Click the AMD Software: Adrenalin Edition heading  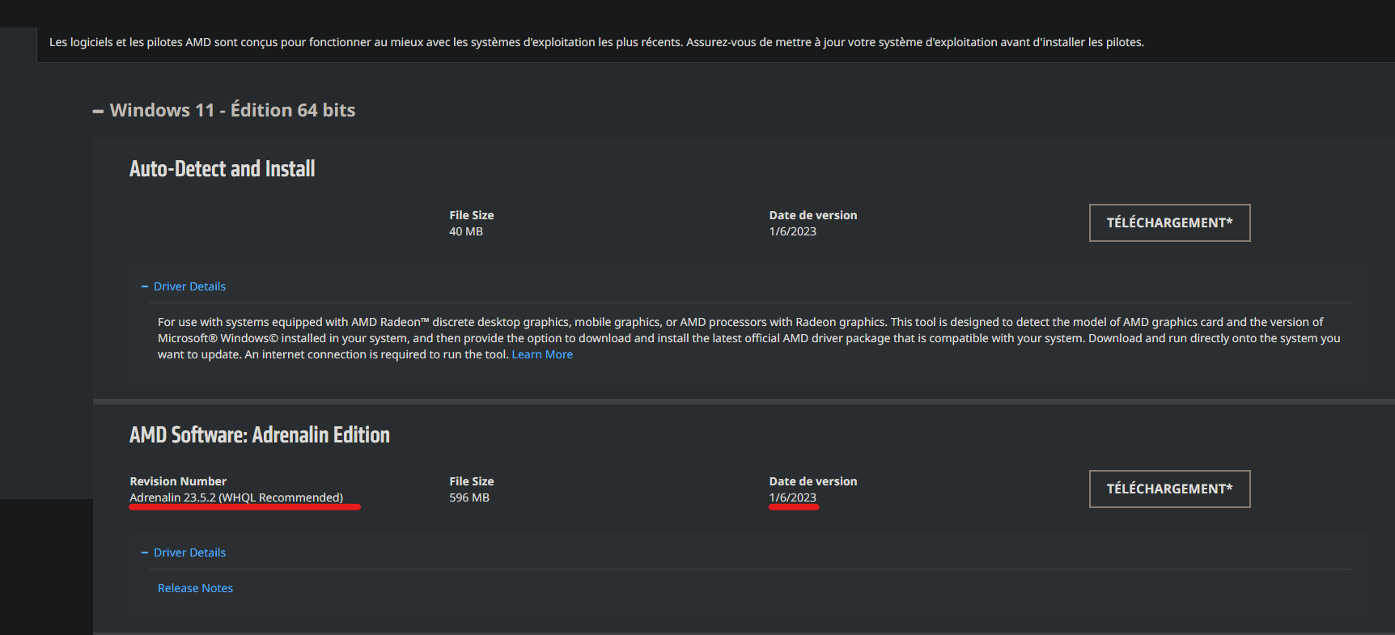point(260,434)
